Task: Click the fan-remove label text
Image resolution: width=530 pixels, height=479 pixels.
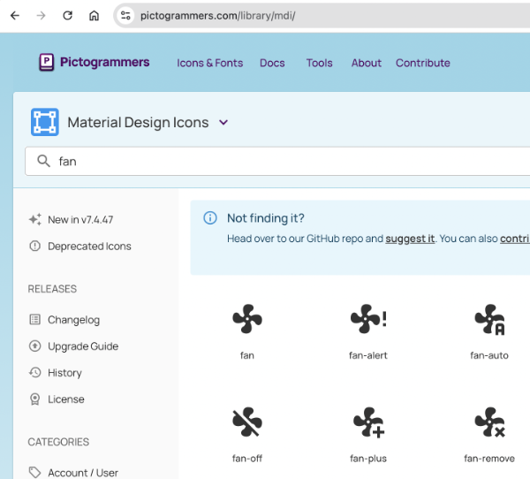Action: [489, 459]
